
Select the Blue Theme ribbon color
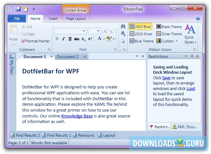(141, 41)
